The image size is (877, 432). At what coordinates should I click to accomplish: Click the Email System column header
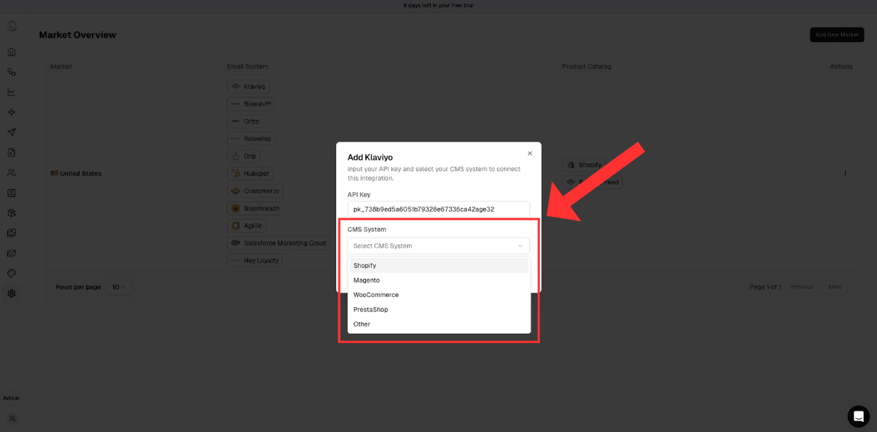click(247, 66)
